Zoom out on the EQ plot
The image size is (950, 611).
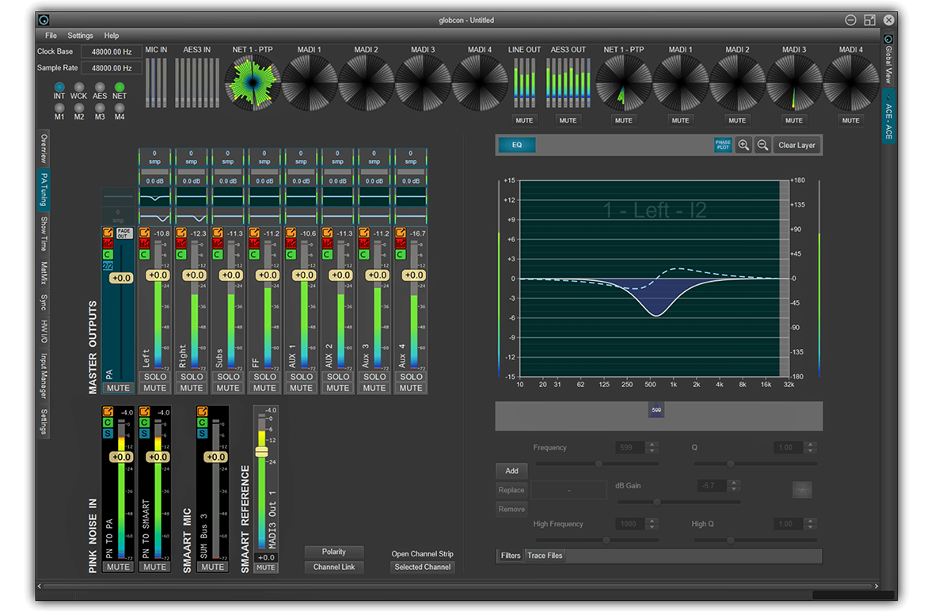[762, 145]
